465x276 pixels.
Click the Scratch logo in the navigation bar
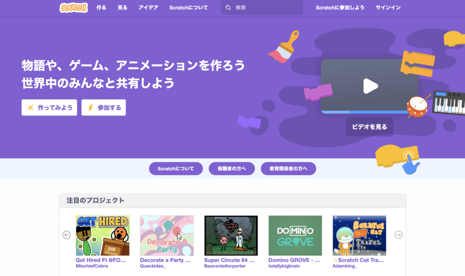pyautogui.click(x=74, y=7)
